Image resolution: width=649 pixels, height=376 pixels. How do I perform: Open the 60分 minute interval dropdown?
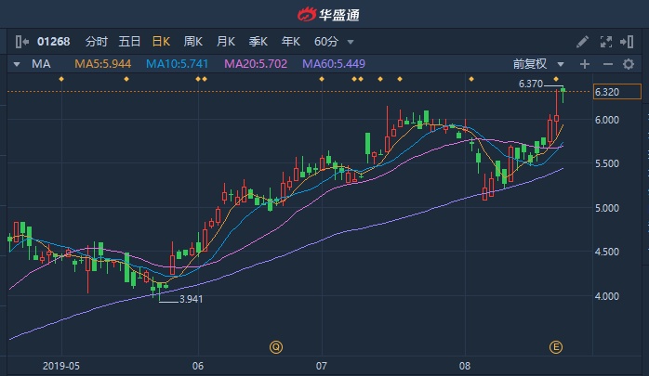(x=330, y=42)
